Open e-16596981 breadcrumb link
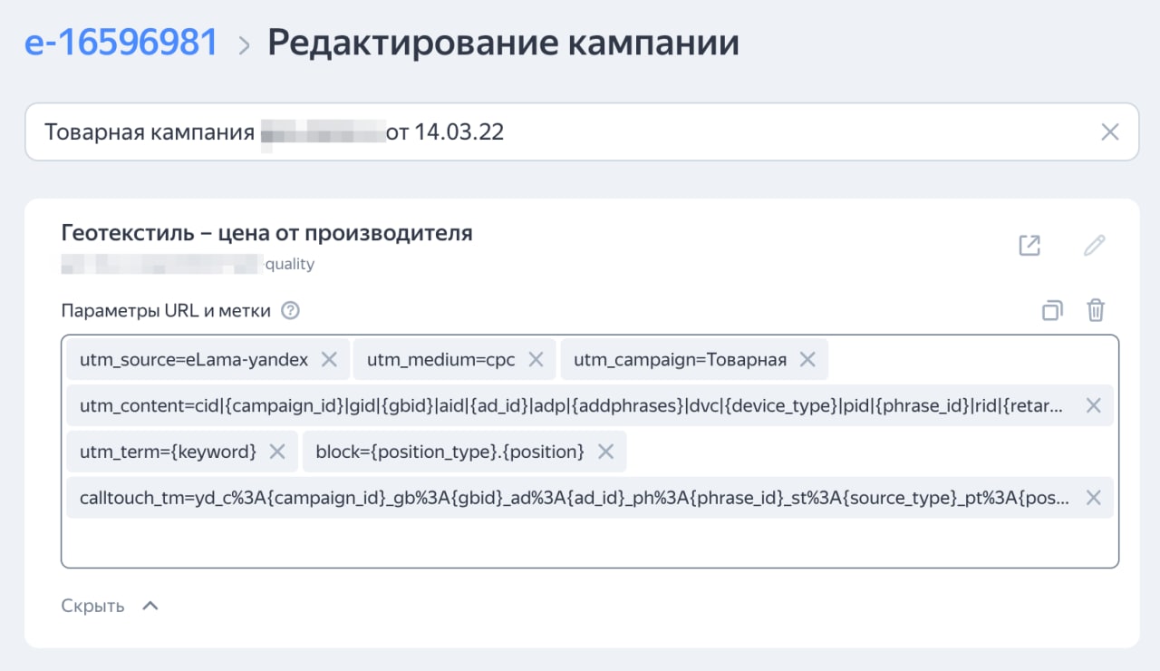Viewport: 1160px width, 671px height. (x=121, y=43)
